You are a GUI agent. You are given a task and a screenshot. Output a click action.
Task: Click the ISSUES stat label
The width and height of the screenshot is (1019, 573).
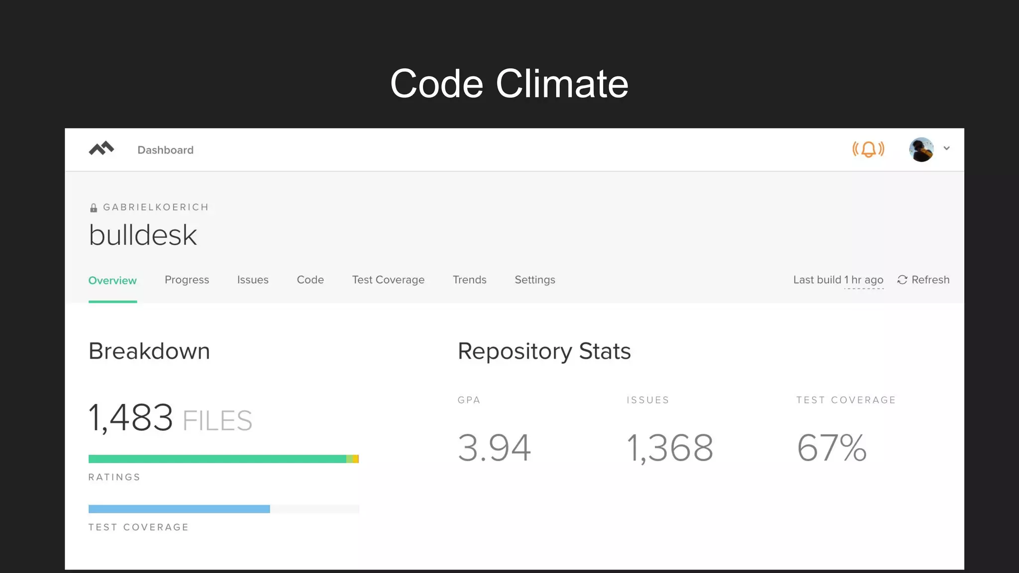click(x=648, y=400)
